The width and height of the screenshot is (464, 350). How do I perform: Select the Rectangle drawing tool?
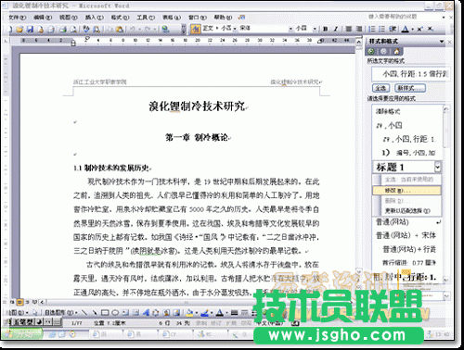coord(105,313)
